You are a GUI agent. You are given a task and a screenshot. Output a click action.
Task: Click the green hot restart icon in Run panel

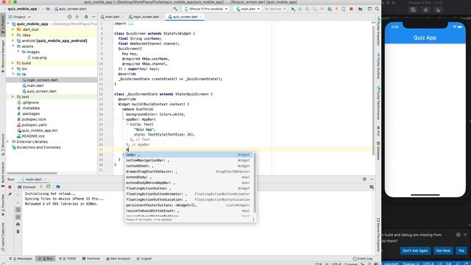pyautogui.click(x=49, y=187)
